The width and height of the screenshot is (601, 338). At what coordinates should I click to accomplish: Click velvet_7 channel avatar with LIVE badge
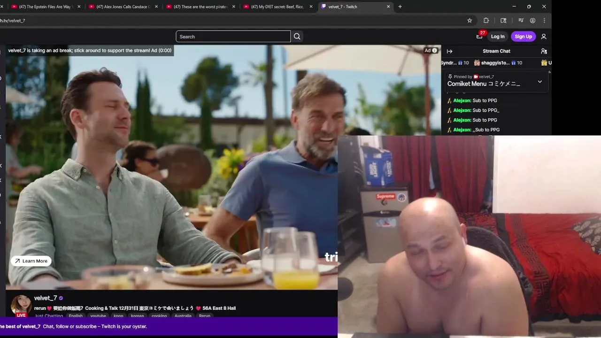(21, 306)
